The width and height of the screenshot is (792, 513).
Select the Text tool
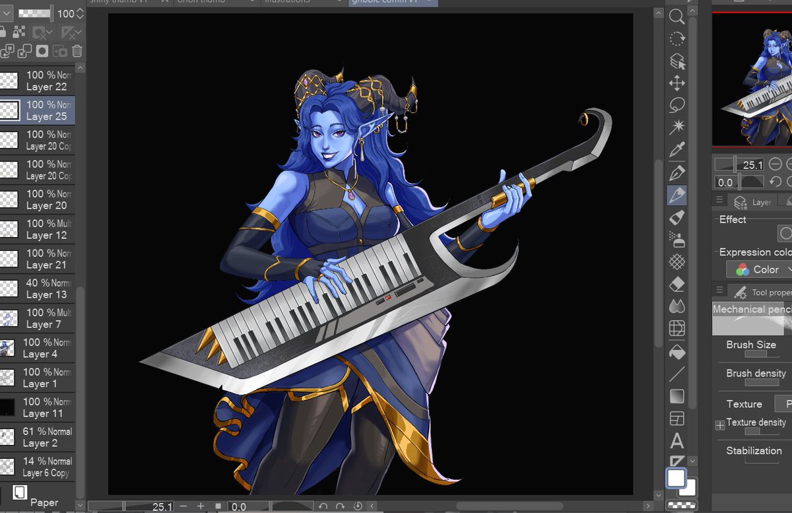point(676,441)
